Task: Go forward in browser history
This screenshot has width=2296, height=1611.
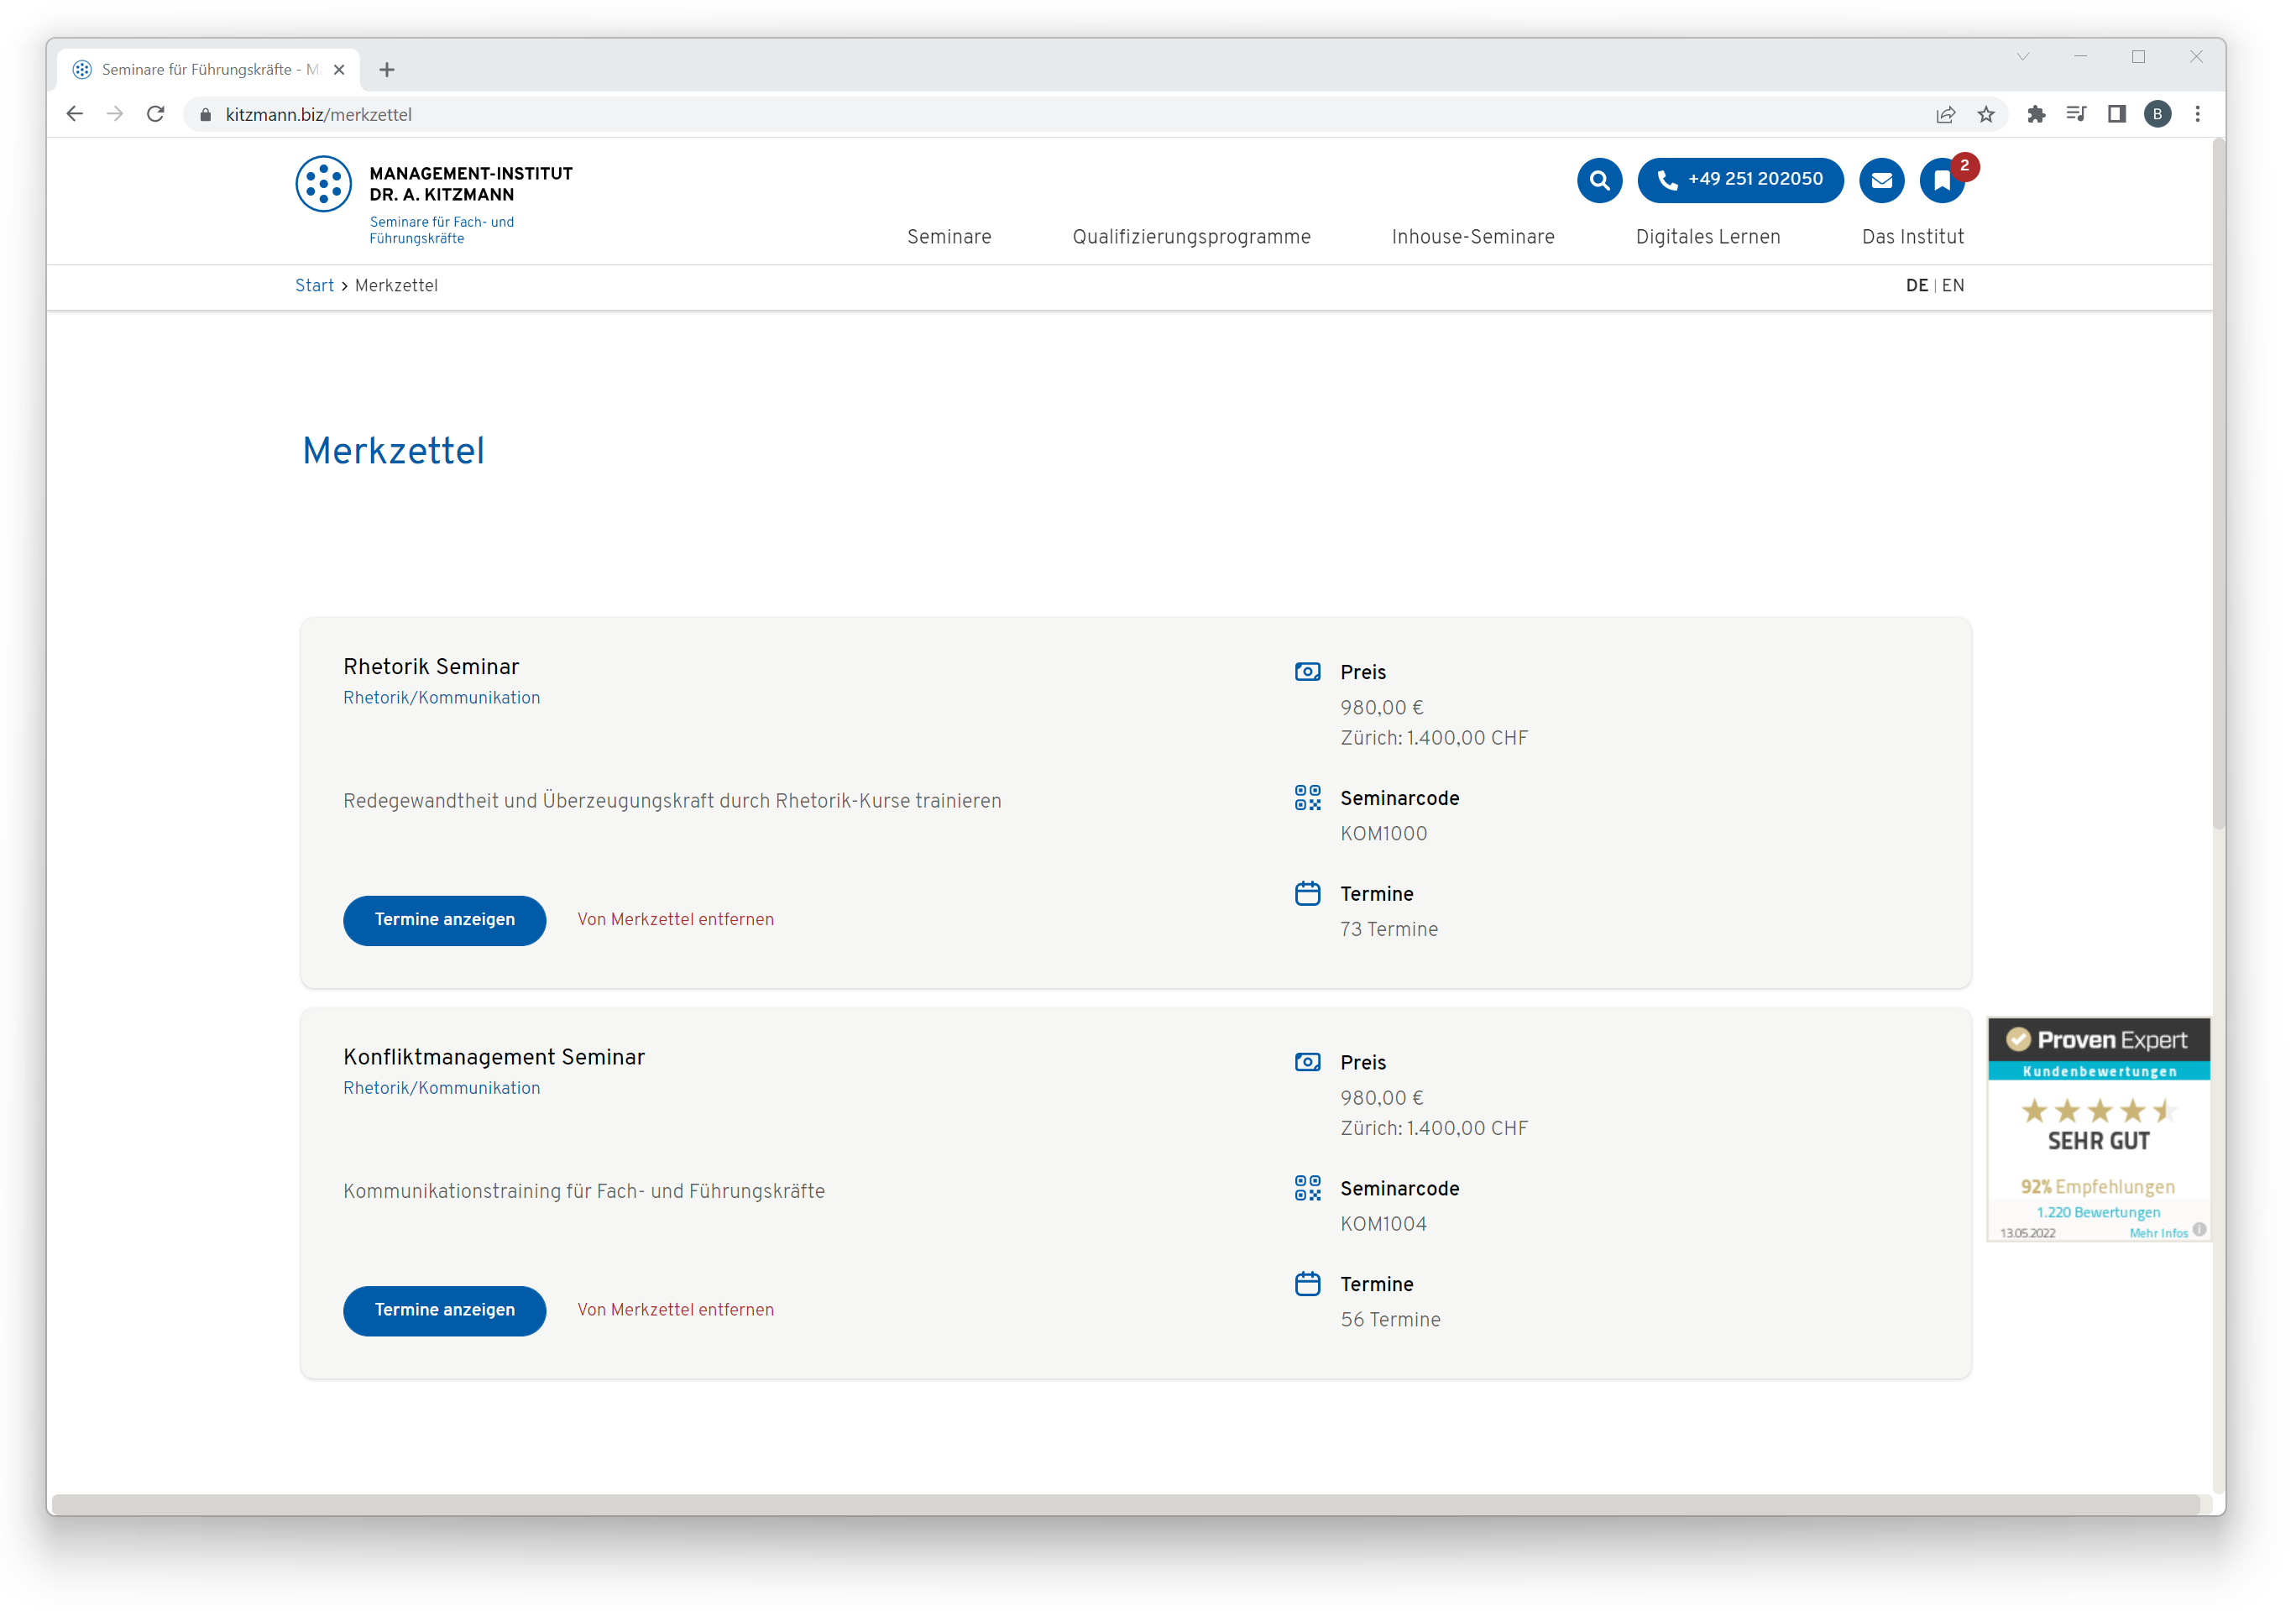Action: 115,114
